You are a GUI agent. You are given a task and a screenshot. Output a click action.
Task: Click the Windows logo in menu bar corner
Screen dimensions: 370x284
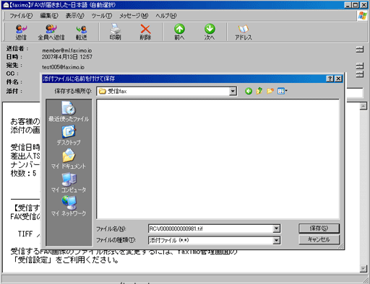362,16
